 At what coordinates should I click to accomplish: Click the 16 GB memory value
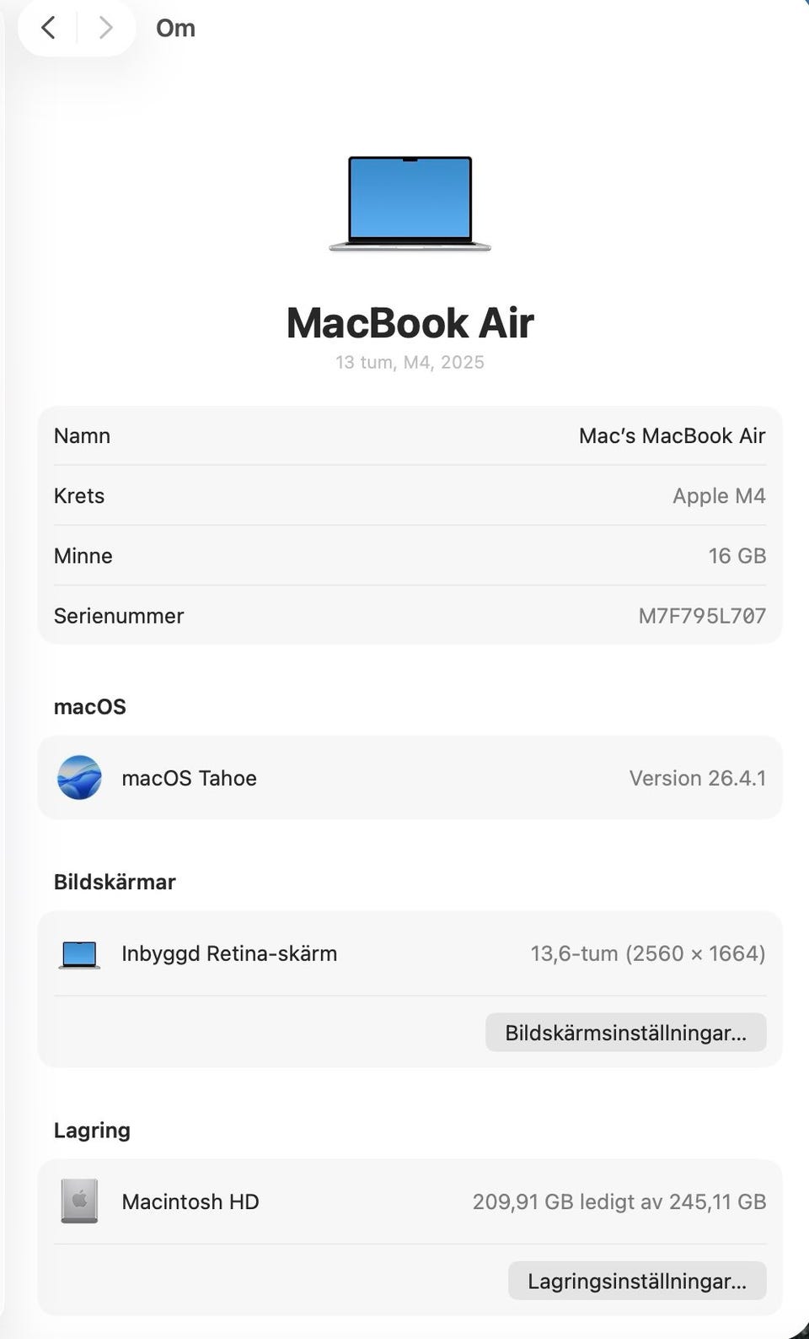coord(737,555)
